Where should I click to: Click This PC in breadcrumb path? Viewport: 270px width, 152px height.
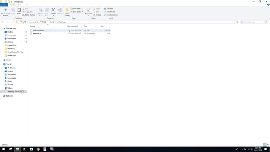(23, 22)
